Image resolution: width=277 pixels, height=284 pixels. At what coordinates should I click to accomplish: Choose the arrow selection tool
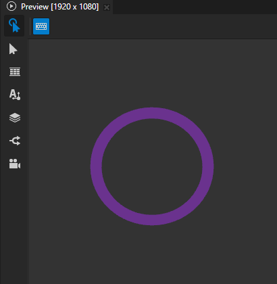14,49
